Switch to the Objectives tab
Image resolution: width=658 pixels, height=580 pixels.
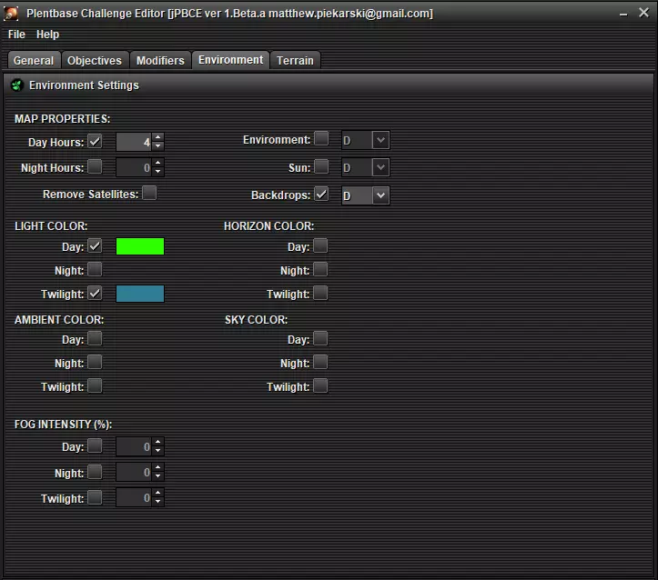click(x=95, y=60)
